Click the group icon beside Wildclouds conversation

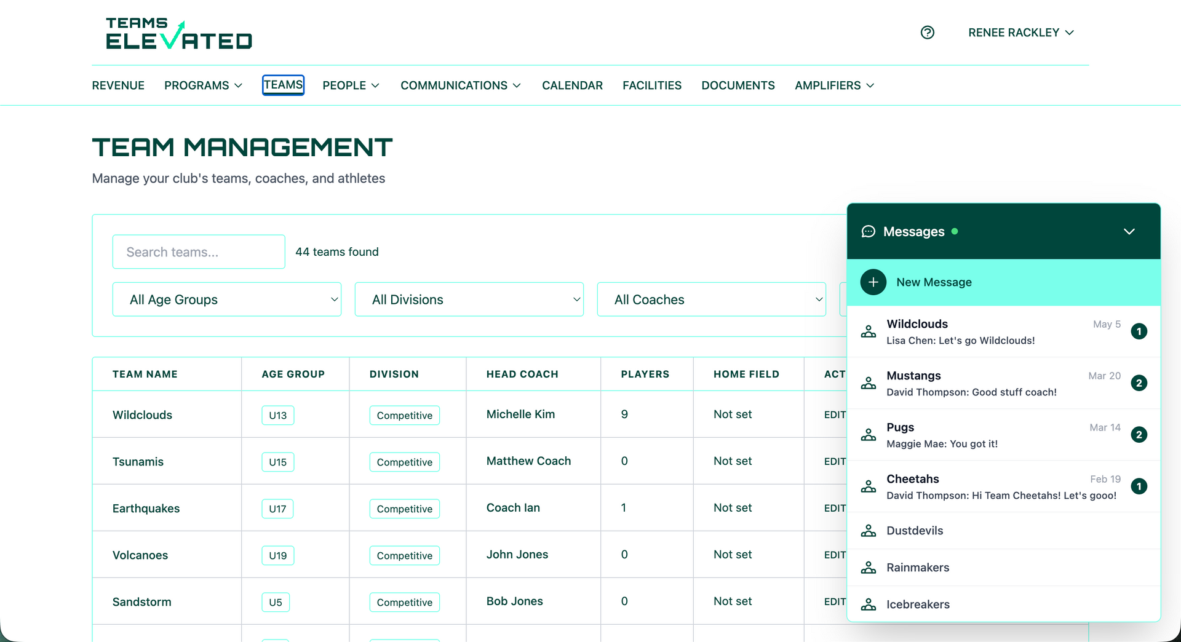(x=868, y=331)
